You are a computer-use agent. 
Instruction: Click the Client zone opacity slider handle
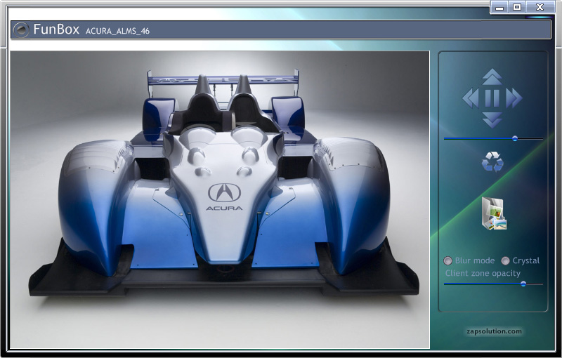[523, 284]
